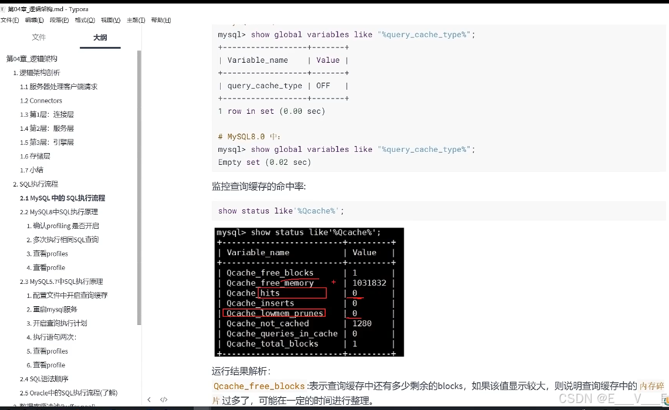Open the 格式 menu
This screenshot has height=410, width=669.
point(85,20)
